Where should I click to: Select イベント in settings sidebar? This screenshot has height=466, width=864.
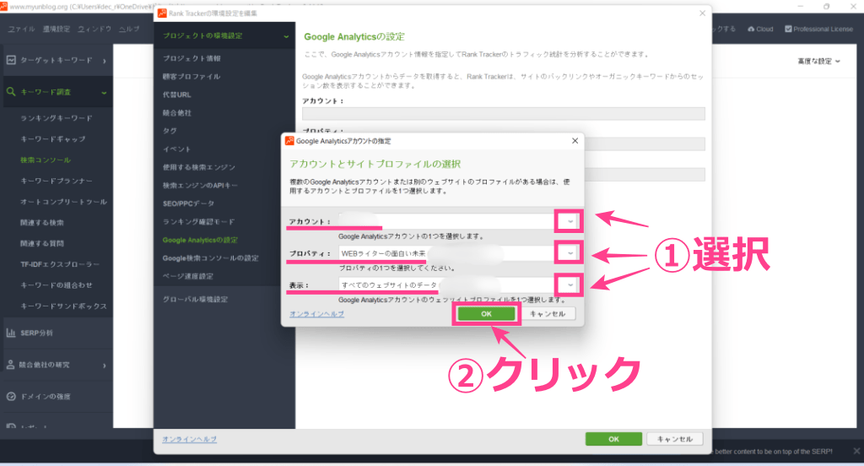[176, 149]
